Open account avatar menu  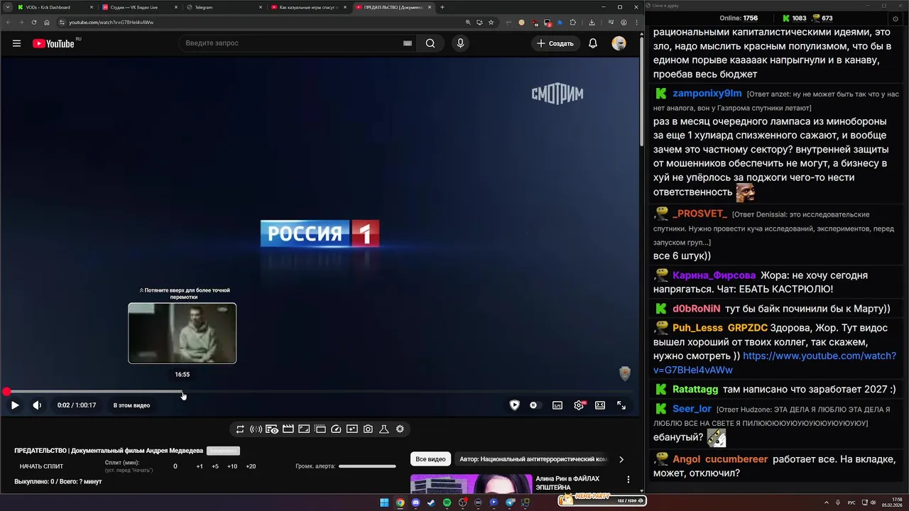[x=619, y=43]
